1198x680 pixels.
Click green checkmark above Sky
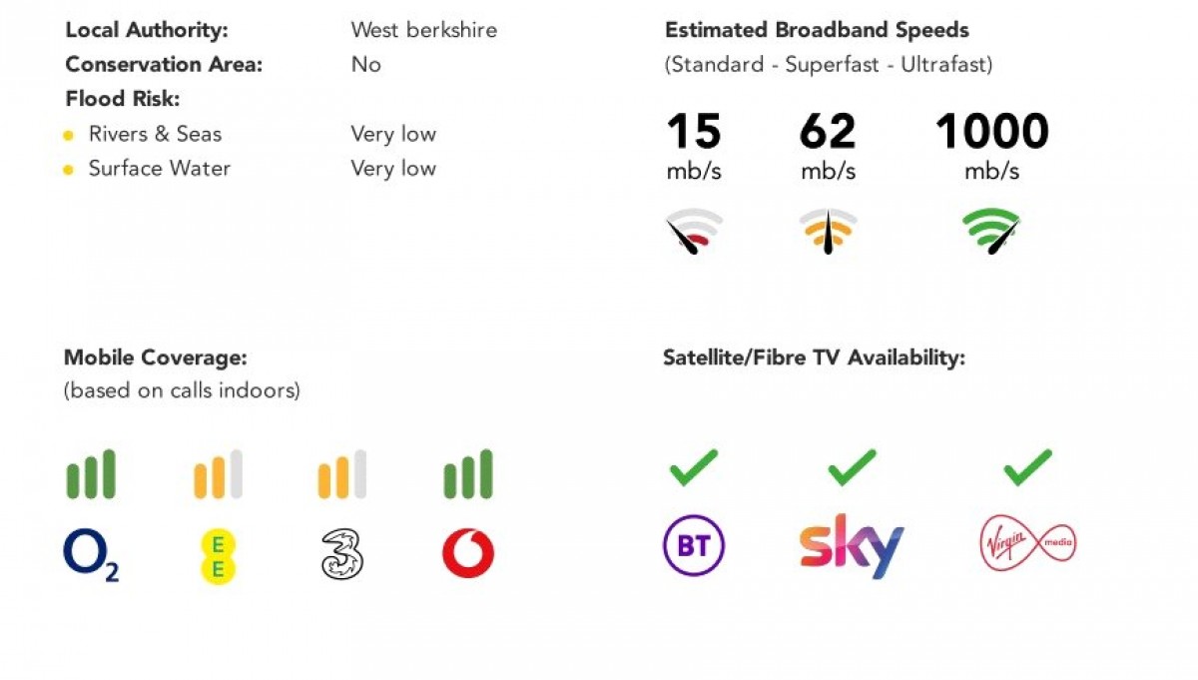(852, 467)
